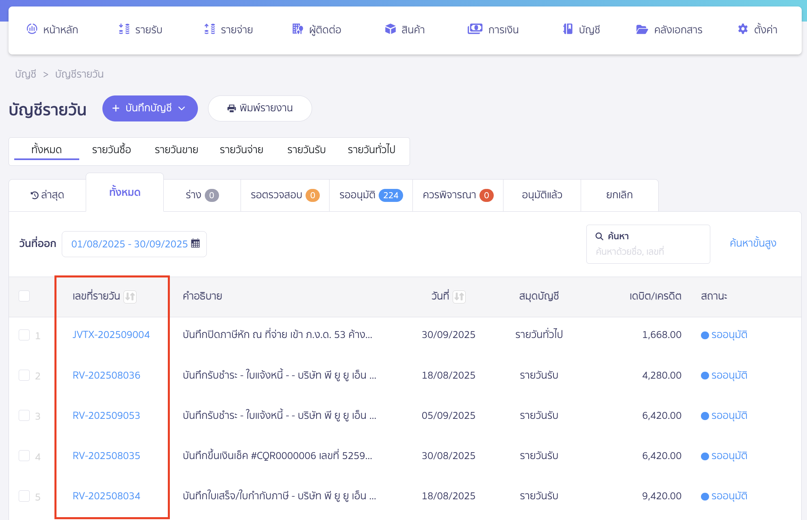Click inside the ค้นหา search field
This screenshot has height=520, width=807.
pos(648,244)
